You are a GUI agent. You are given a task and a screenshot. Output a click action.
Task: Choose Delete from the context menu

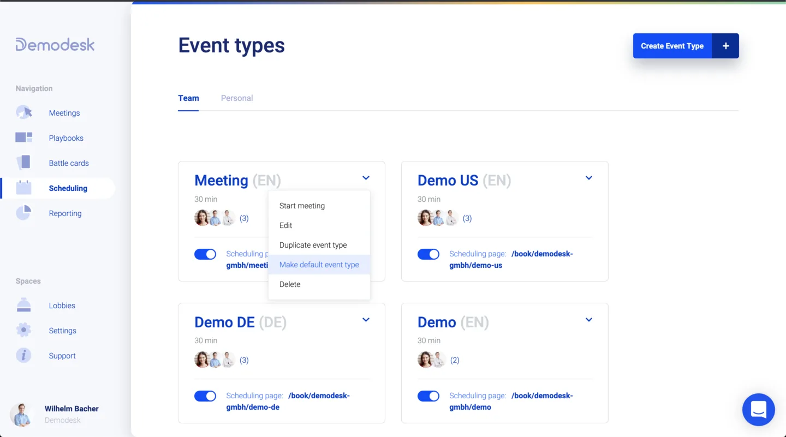point(319,284)
